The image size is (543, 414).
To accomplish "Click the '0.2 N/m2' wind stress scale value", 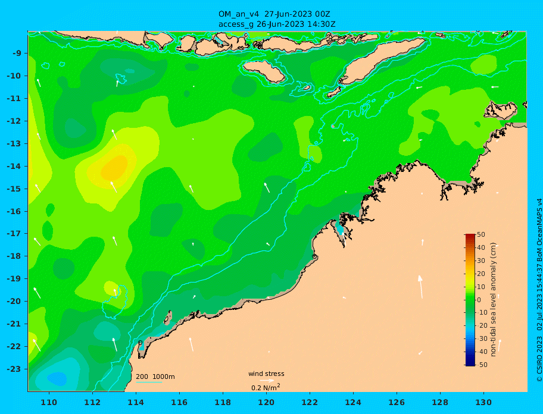I will pos(266,387).
